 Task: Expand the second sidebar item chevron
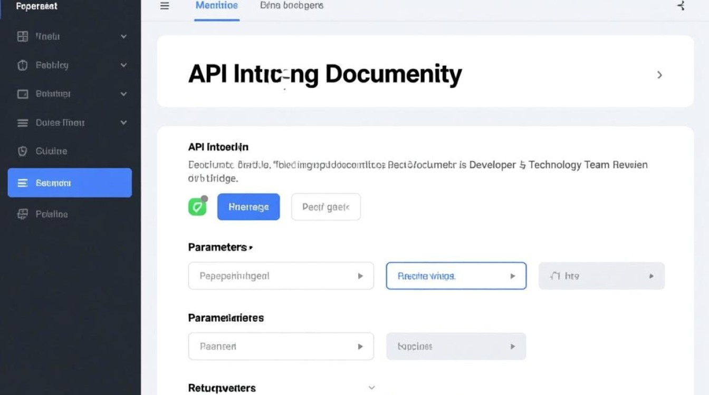123,65
